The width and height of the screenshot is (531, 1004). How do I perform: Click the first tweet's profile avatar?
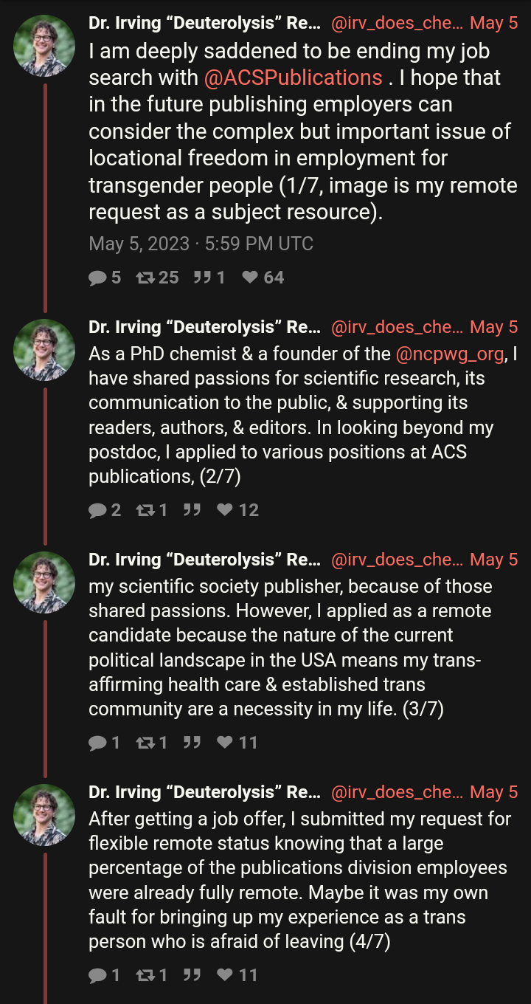(44, 46)
